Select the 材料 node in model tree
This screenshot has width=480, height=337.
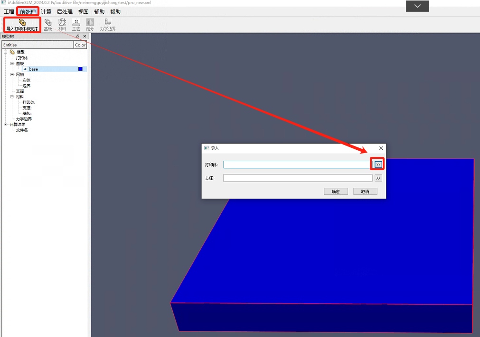click(20, 97)
